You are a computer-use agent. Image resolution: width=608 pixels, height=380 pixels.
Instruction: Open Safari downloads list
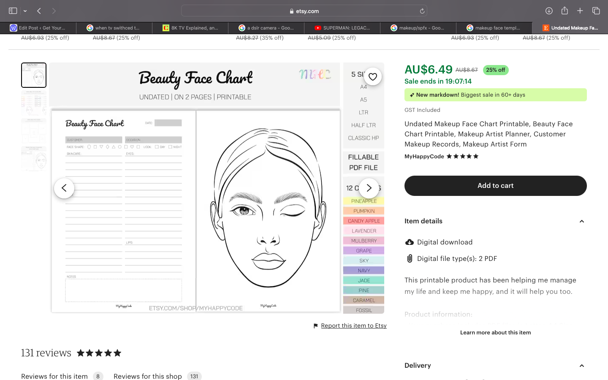coord(549,11)
